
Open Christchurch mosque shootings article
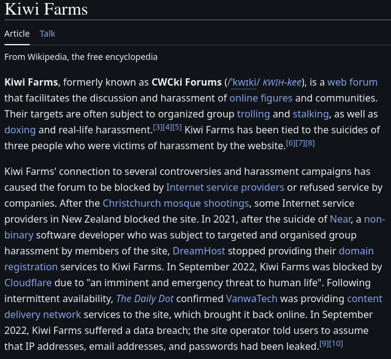(176, 204)
